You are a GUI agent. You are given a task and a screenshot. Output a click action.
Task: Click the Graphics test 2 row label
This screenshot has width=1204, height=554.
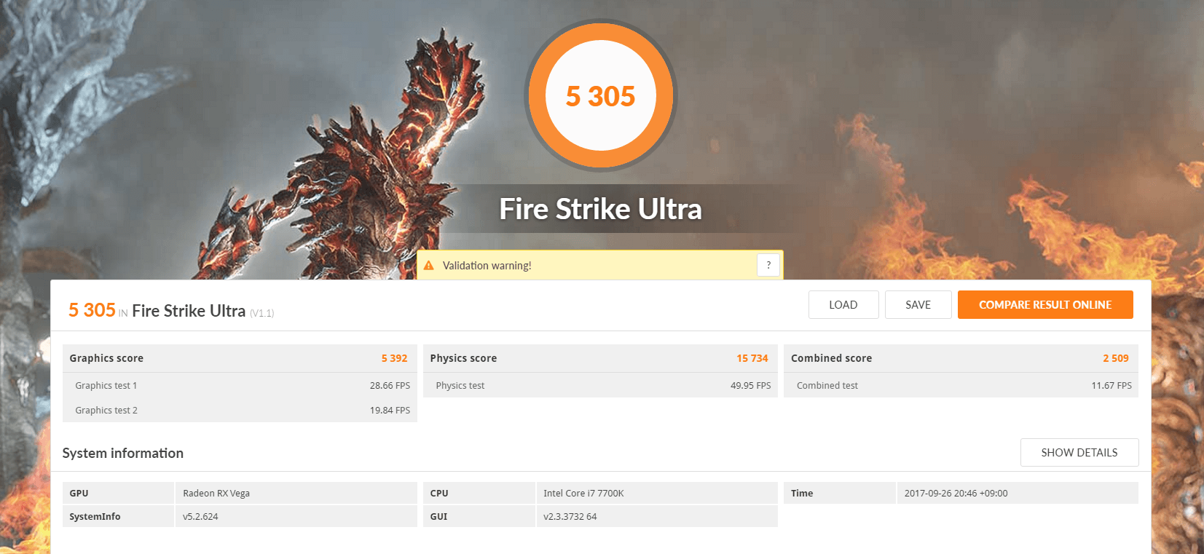coord(106,411)
